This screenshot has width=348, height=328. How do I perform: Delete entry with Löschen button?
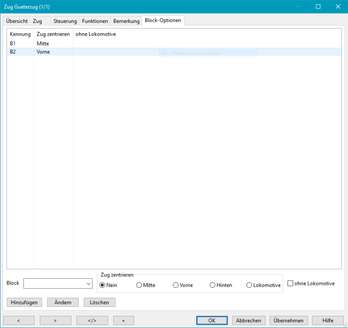pos(99,302)
